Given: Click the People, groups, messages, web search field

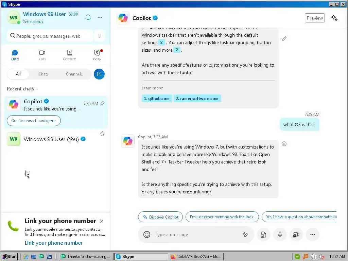Looking at the screenshot, I should tap(50, 36).
